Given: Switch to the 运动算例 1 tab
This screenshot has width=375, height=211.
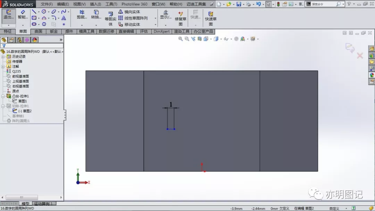Looking at the screenshot, I should pyautogui.click(x=43, y=204).
